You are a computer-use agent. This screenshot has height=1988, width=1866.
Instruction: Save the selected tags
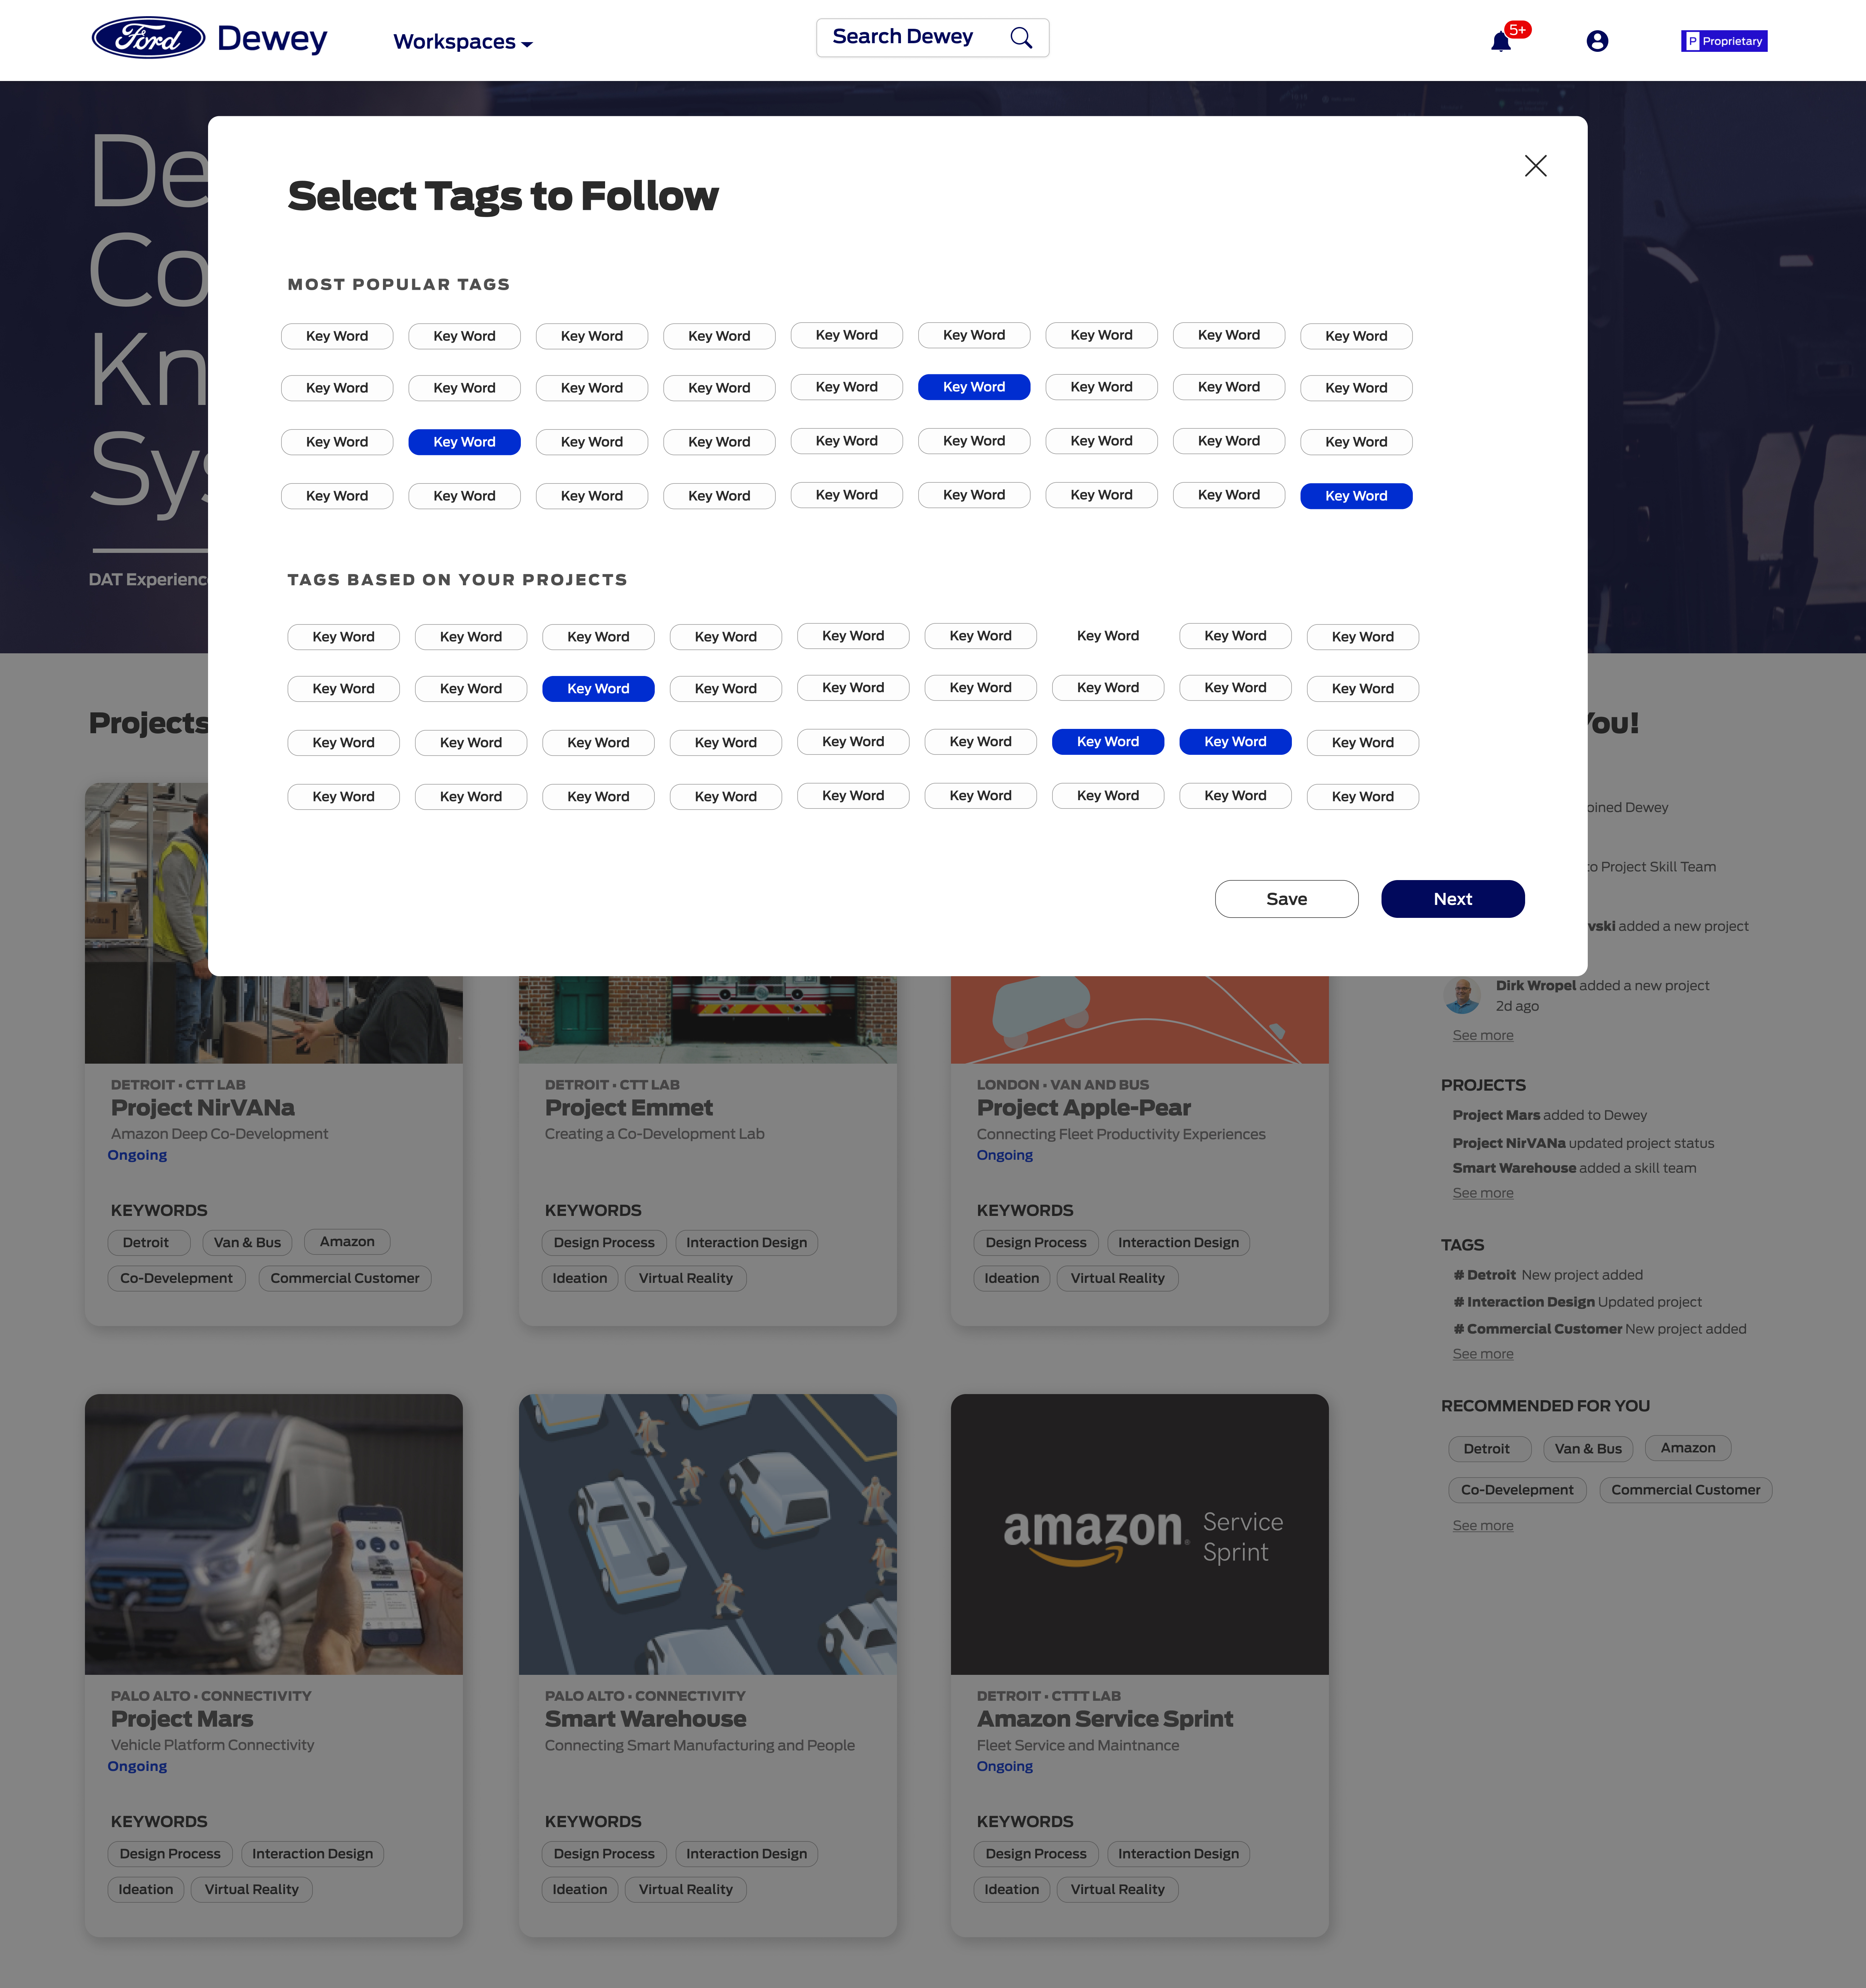coord(1286,899)
